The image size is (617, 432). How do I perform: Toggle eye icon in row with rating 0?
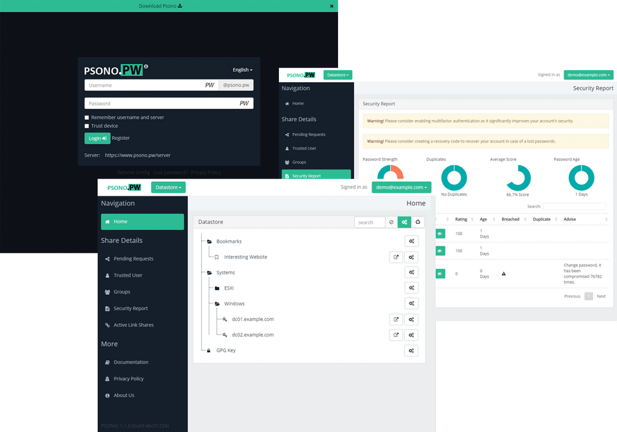440,273
